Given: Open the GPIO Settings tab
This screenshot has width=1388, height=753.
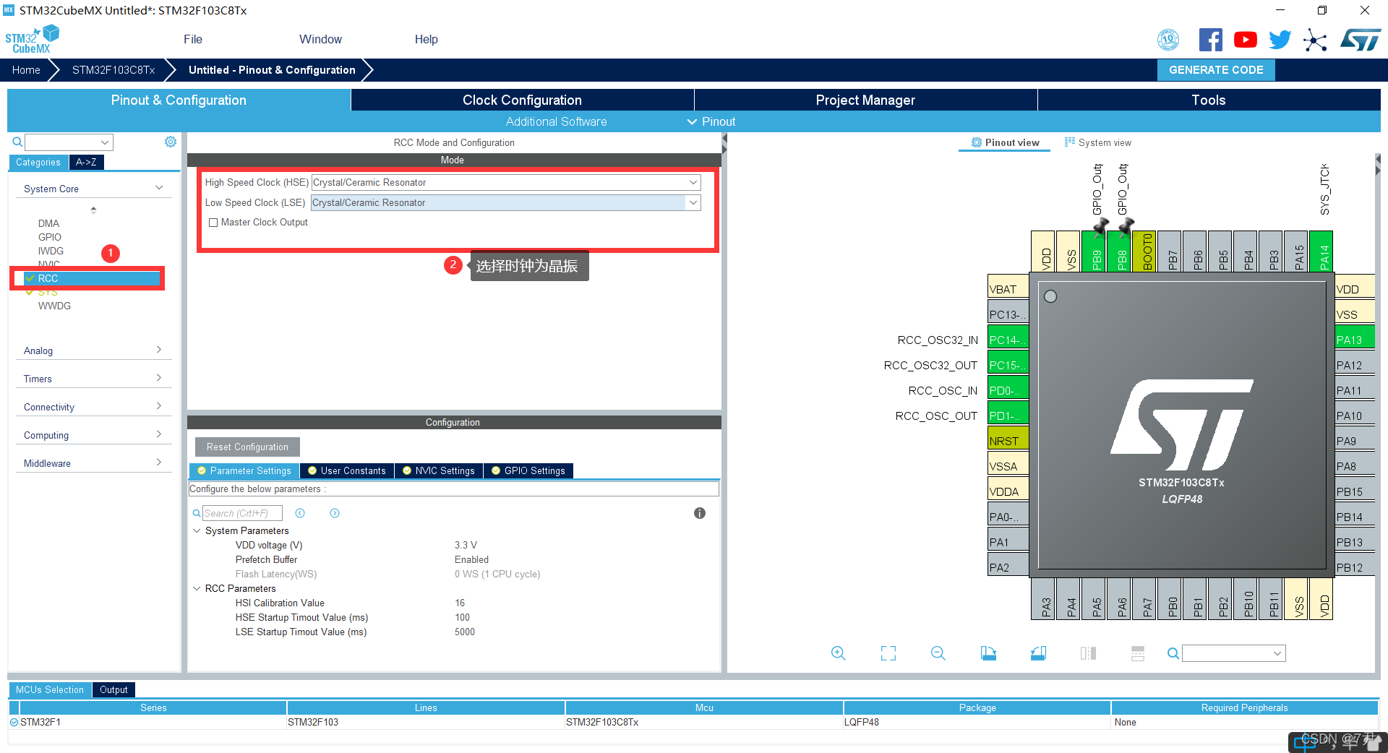Looking at the screenshot, I should tap(528, 470).
